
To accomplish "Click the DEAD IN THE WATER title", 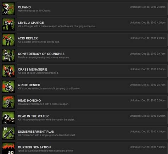I will pos(33,116).
